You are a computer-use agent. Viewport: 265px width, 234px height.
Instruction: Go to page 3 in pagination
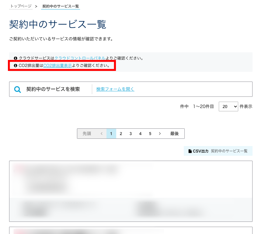coord(131,134)
